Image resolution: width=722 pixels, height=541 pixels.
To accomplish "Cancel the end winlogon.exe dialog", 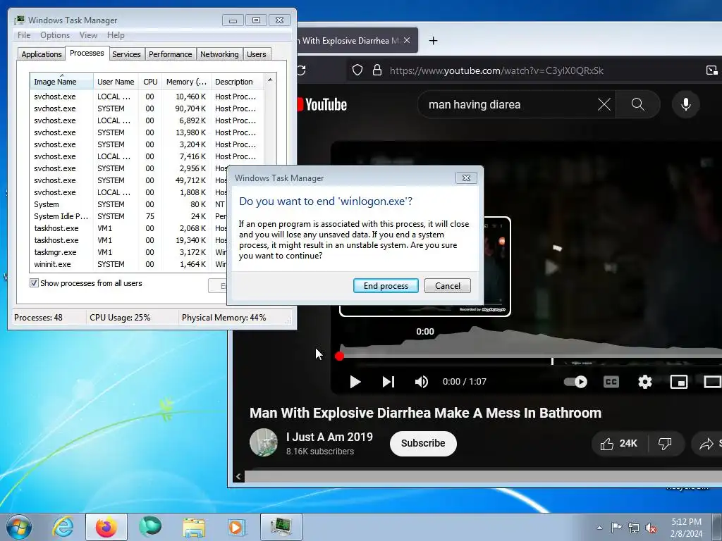I will coord(448,286).
